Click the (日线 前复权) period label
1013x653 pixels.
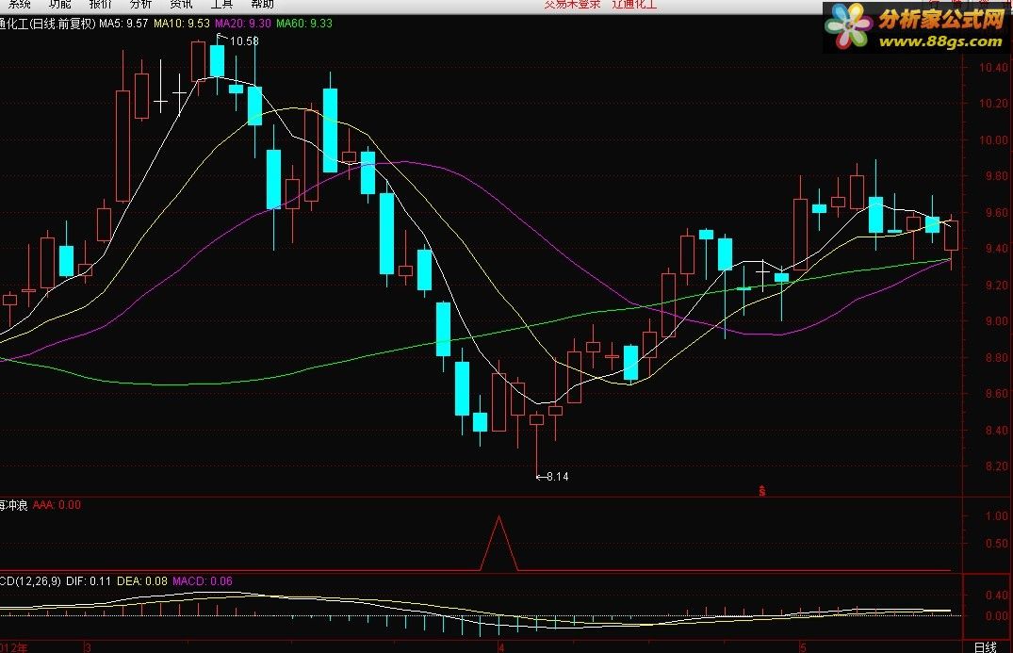click(63, 24)
